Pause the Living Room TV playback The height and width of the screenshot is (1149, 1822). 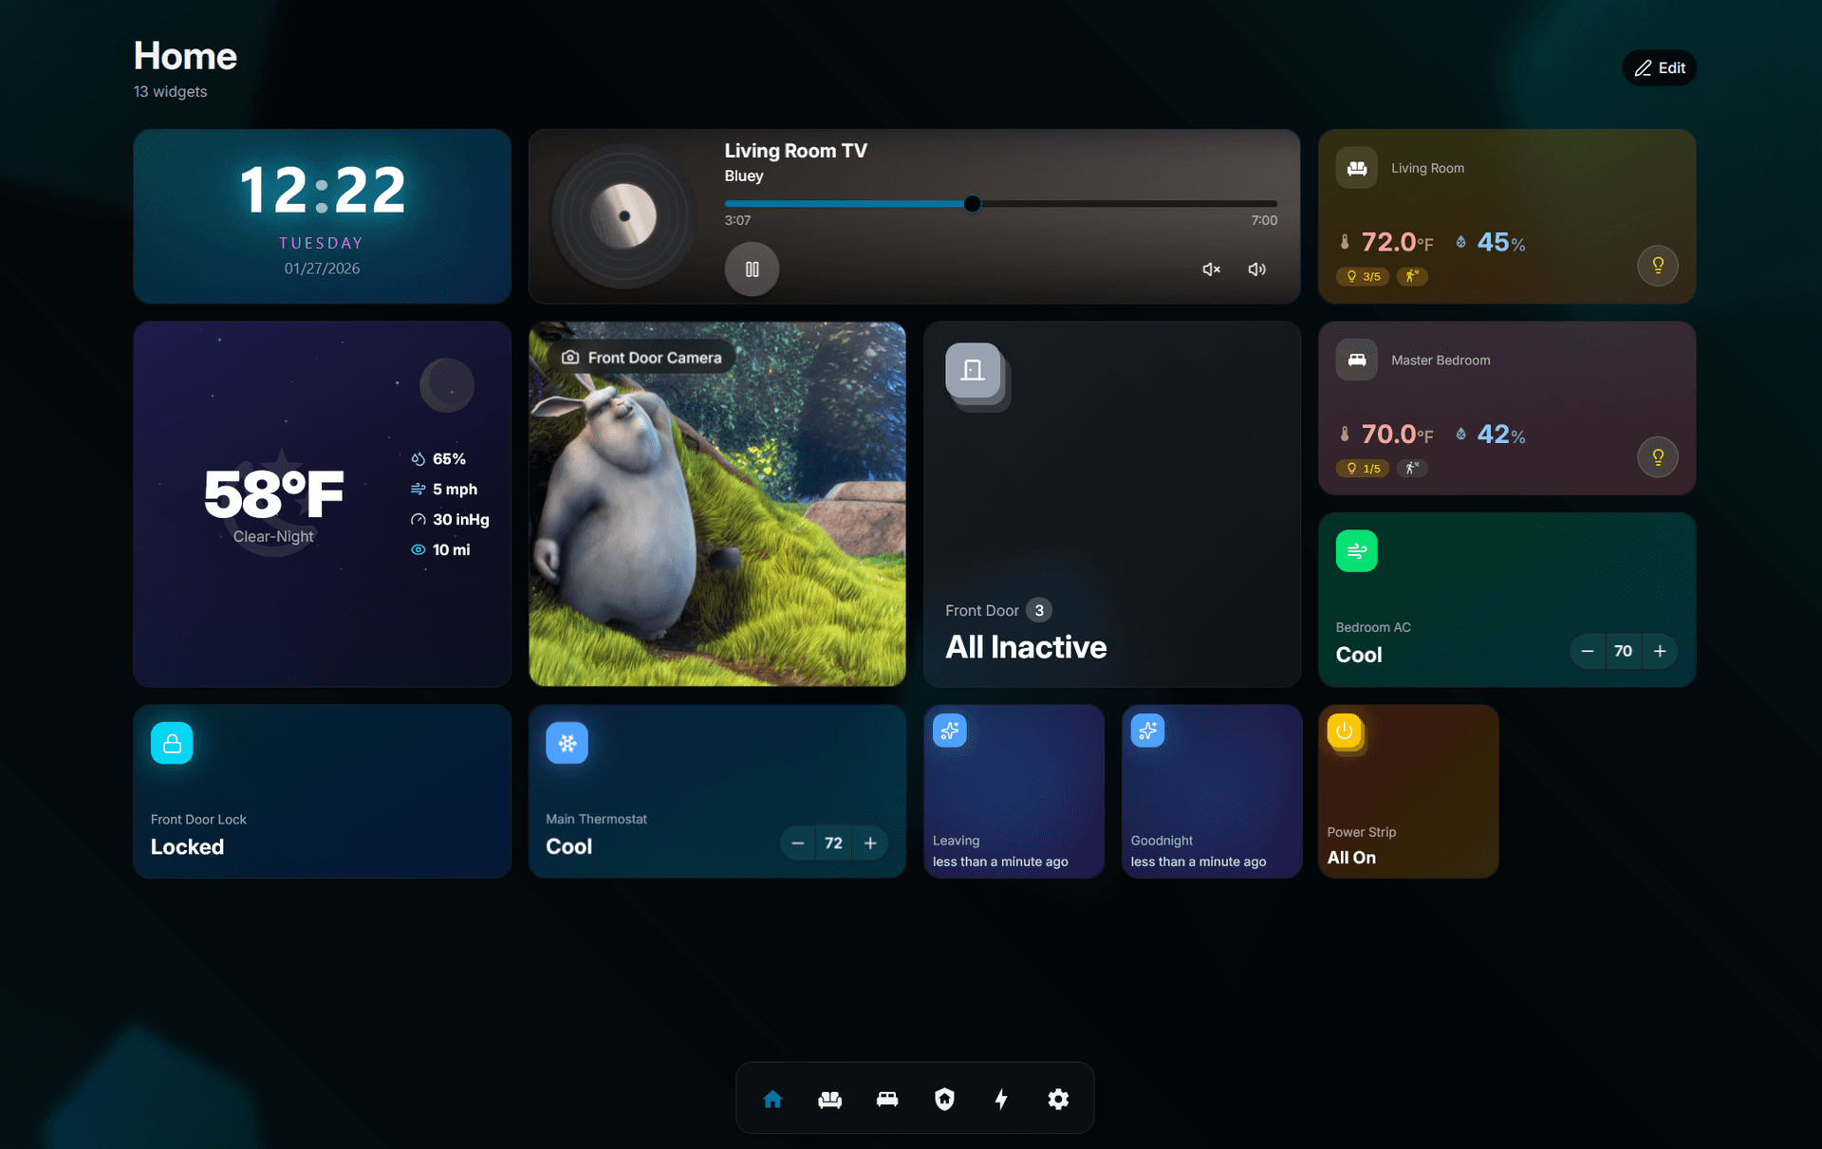[751, 269]
